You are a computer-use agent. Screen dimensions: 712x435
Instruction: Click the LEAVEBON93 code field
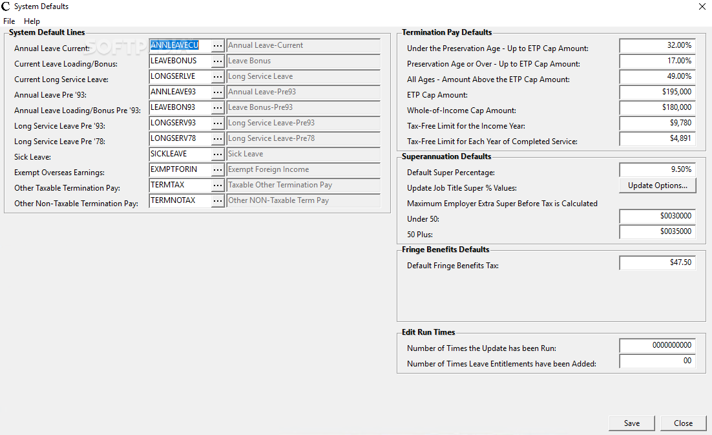pyautogui.click(x=180, y=107)
